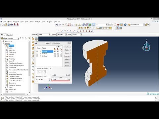
Task: Open the Viewport menu
Action: tap(16, 22)
